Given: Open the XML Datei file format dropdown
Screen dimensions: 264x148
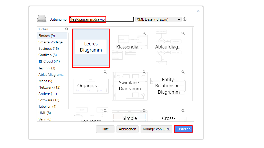Looking at the screenshot, I should [x=158, y=19].
